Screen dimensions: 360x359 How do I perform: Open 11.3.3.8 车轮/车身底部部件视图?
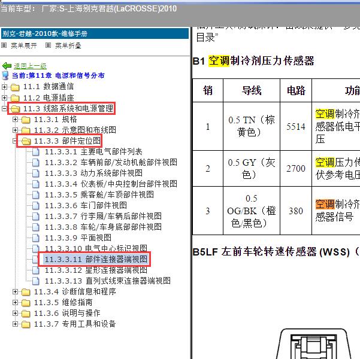(103, 227)
